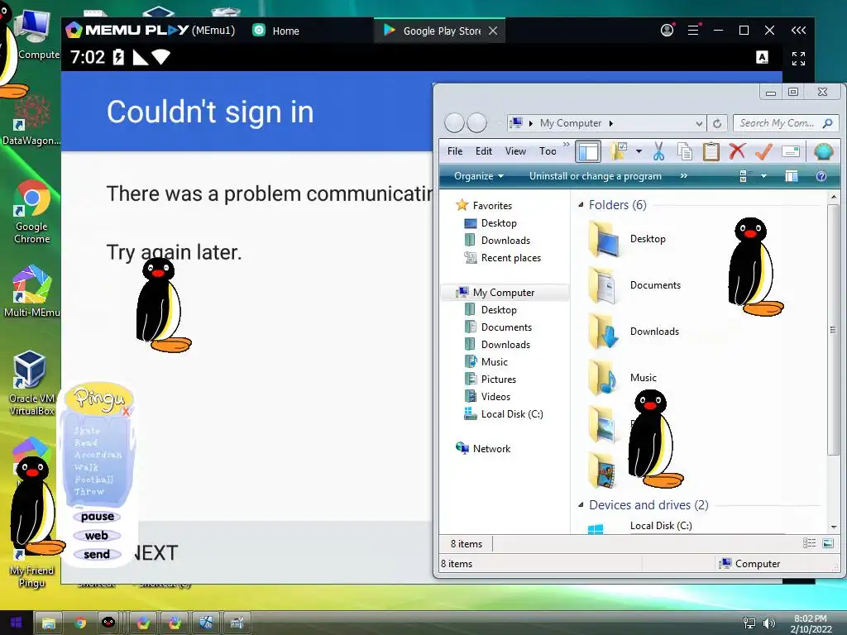This screenshot has width=847, height=635.
Task: Collapse the Folders (6) group
Action: click(x=581, y=205)
